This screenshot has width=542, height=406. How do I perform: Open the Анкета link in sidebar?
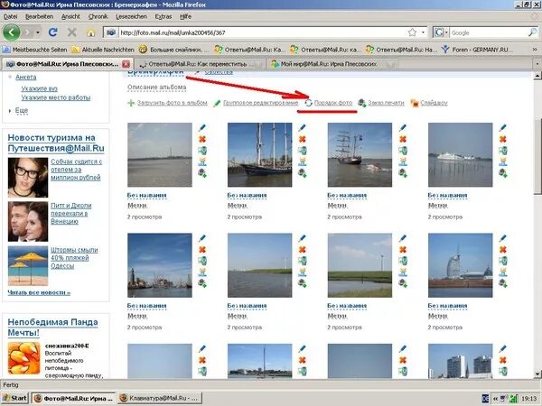tap(25, 77)
